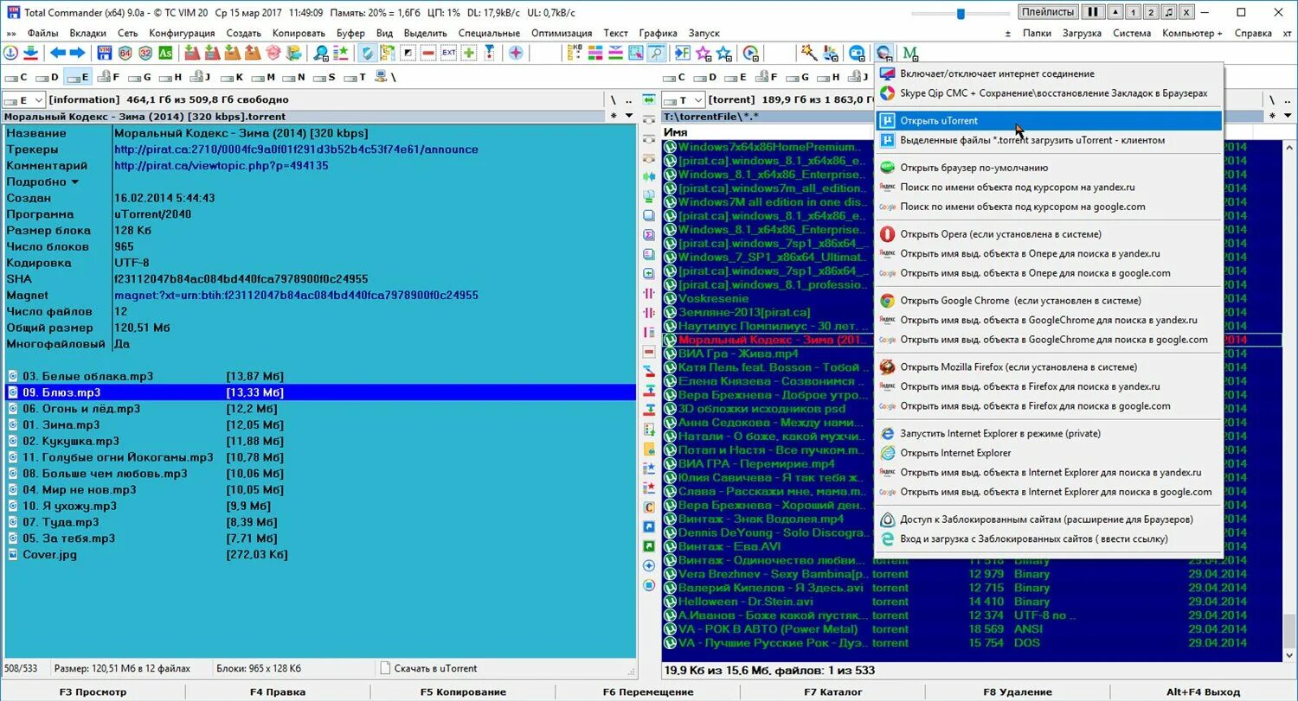Click the blue camera toolbar icon

click(857, 53)
